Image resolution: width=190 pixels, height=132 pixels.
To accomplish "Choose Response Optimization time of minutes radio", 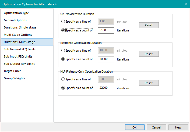I will [x=63, y=50].
